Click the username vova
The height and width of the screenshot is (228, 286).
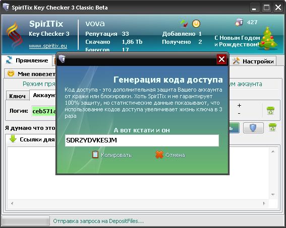(95, 24)
